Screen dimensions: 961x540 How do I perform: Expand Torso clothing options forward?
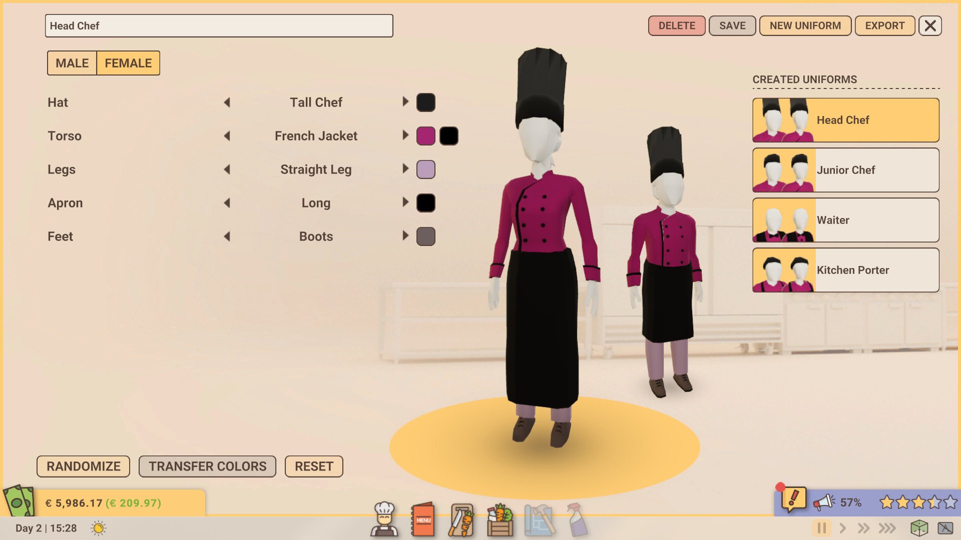pyautogui.click(x=404, y=136)
